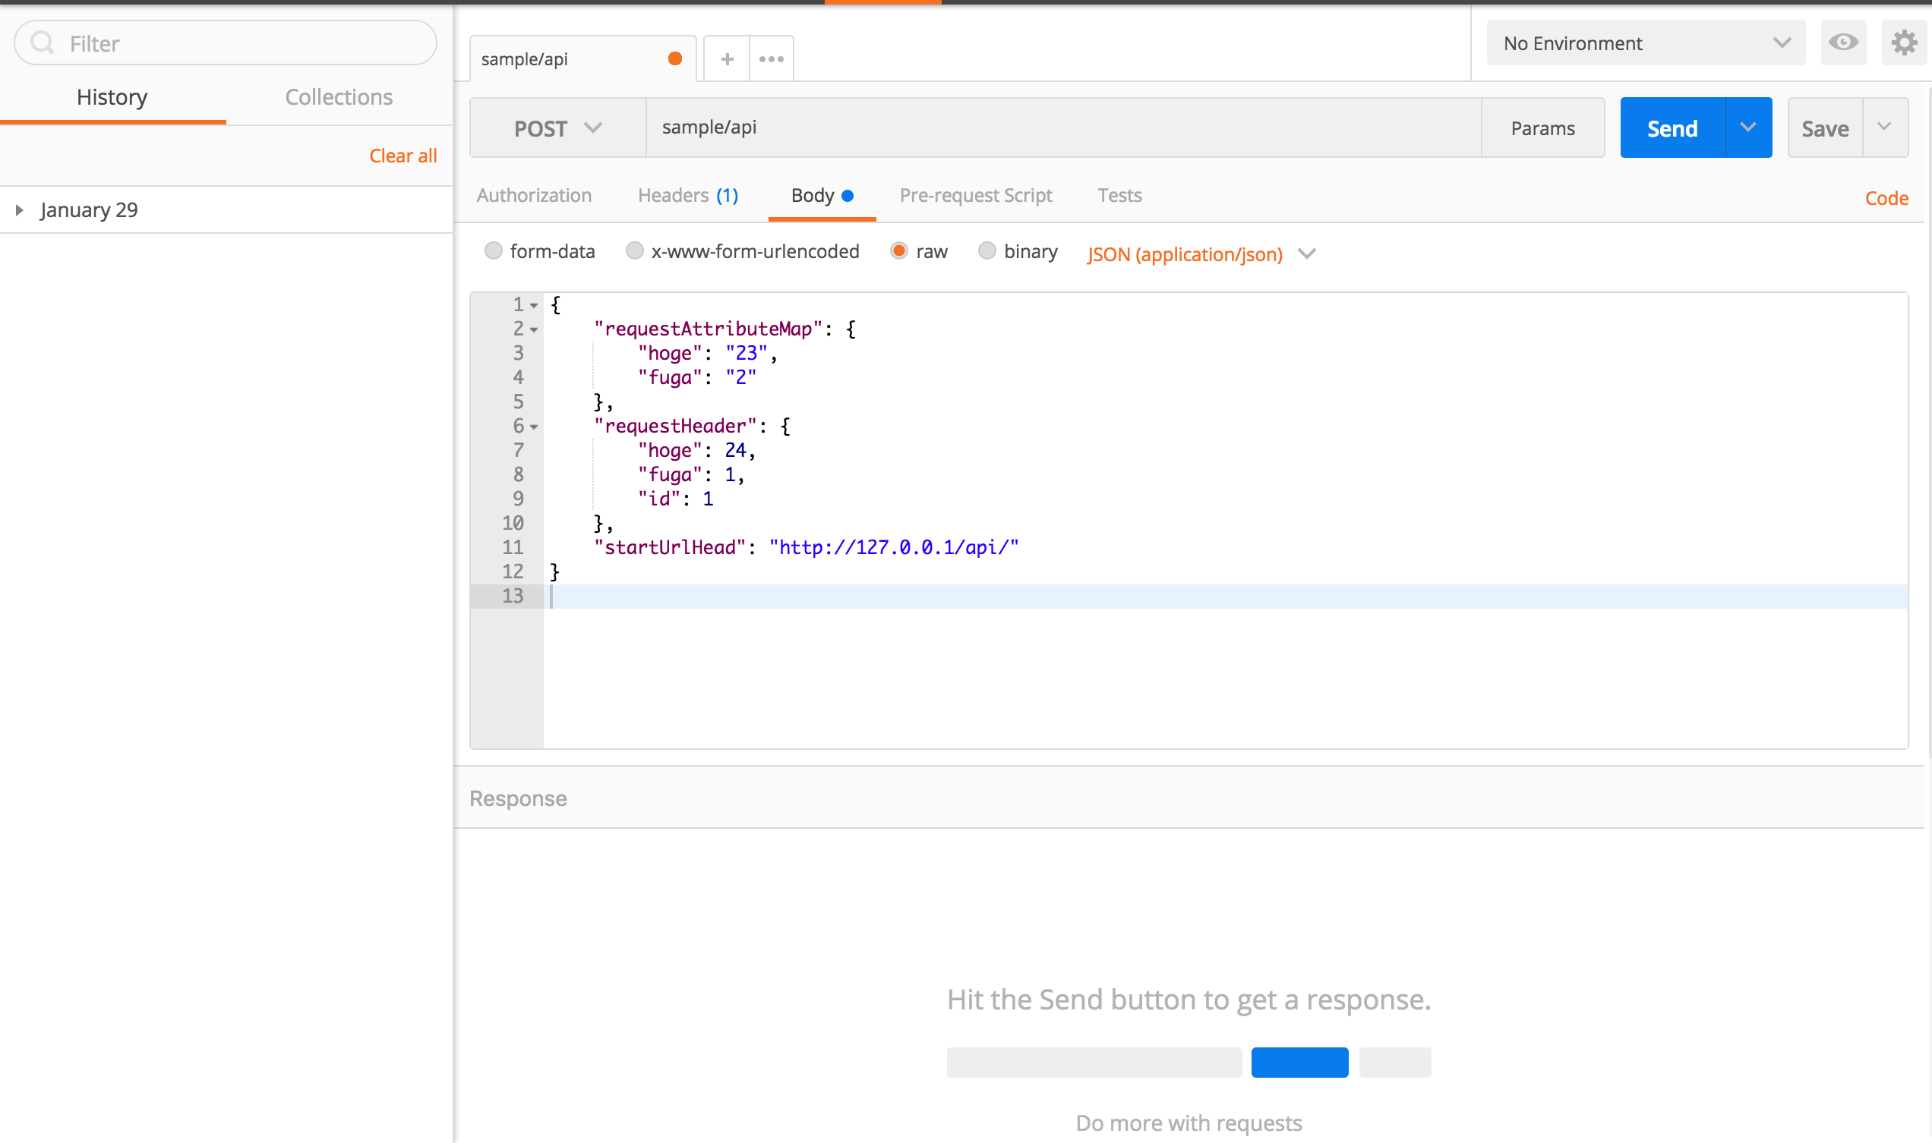Screen dimensions: 1932x1143
Task: Open the Send button's dropdown arrow
Action: coord(1748,127)
